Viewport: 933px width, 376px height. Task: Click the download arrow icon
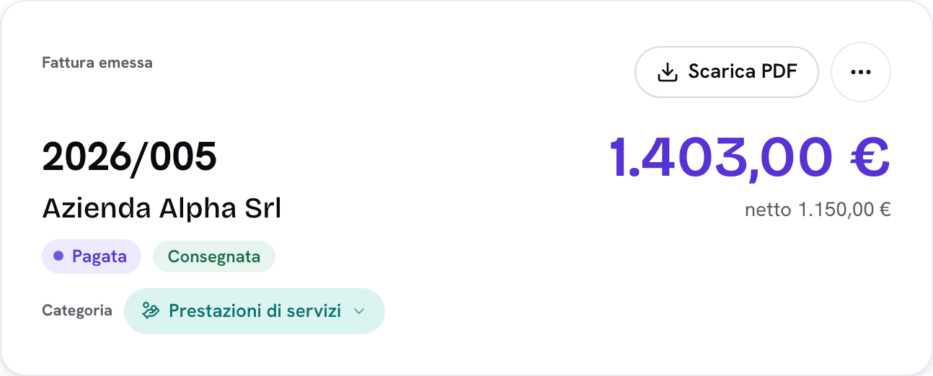pos(668,72)
